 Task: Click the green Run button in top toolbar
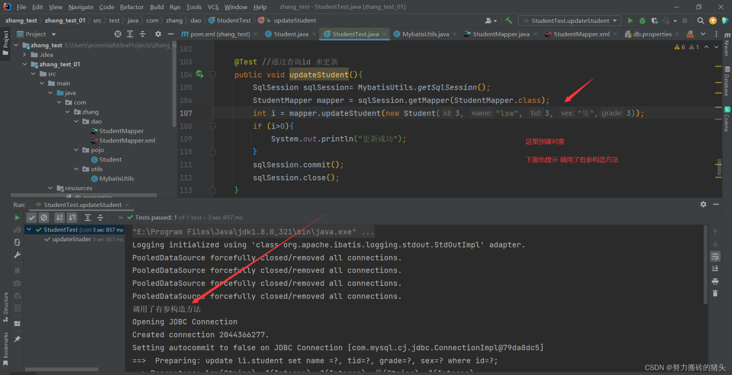point(630,21)
